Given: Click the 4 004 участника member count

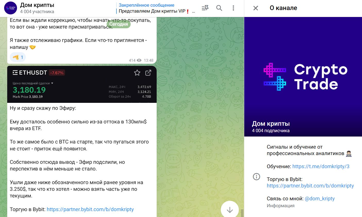Looking at the screenshot, I should point(37,12).
